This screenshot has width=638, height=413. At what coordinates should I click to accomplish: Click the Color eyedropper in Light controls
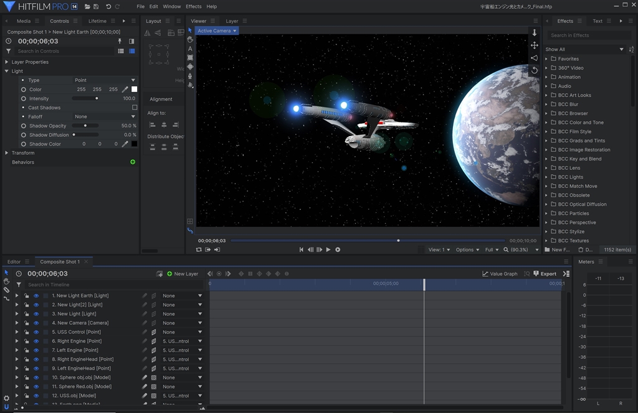click(x=125, y=90)
